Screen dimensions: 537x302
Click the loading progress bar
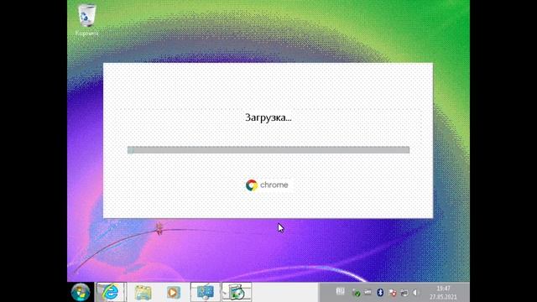coord(268,150)
